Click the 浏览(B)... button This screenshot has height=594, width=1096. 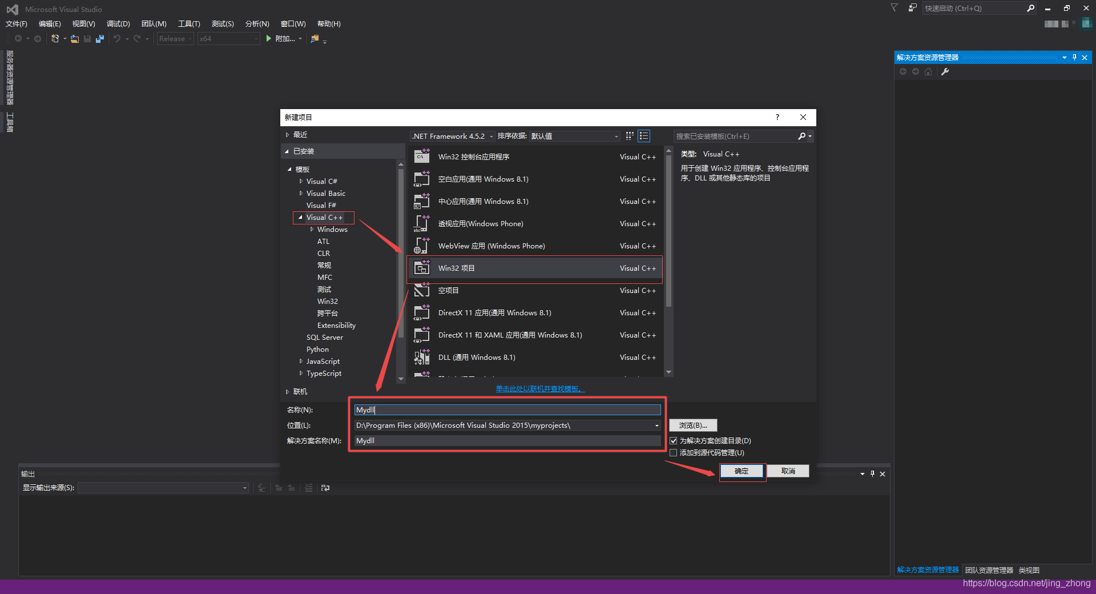coord(693,425)
